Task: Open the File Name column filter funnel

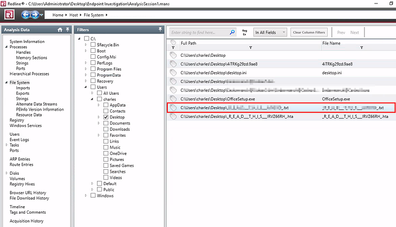Action: (x=361, y=47)
